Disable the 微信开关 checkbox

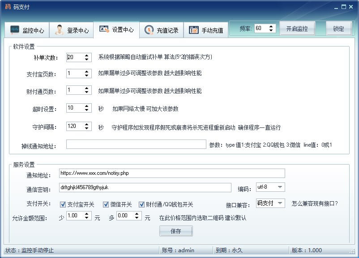point(106,204)
